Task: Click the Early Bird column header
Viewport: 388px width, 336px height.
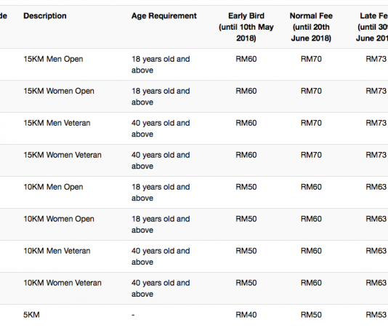Action: (x=246, y=27)
